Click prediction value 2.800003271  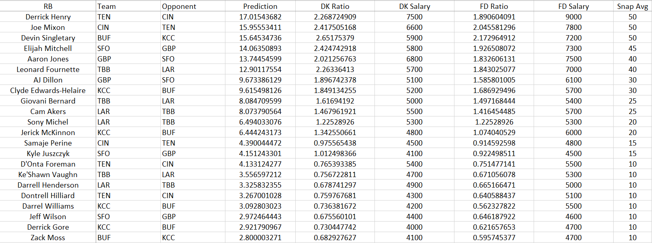[x=260, y=237]
